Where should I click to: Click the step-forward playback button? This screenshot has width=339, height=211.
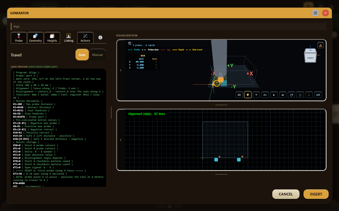point(283,95)
